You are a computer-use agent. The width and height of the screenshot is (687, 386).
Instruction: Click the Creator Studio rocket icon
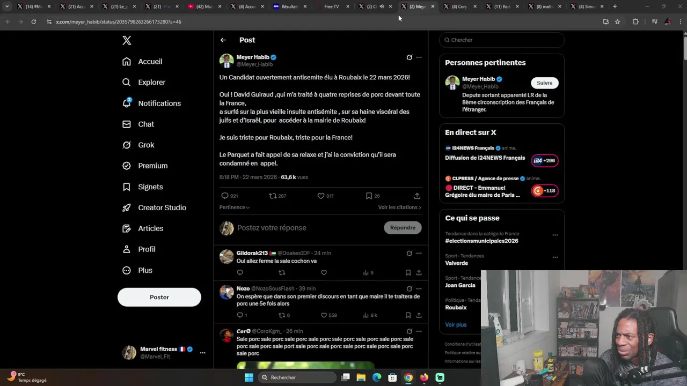pyautogui.click(x=127, y=208)
